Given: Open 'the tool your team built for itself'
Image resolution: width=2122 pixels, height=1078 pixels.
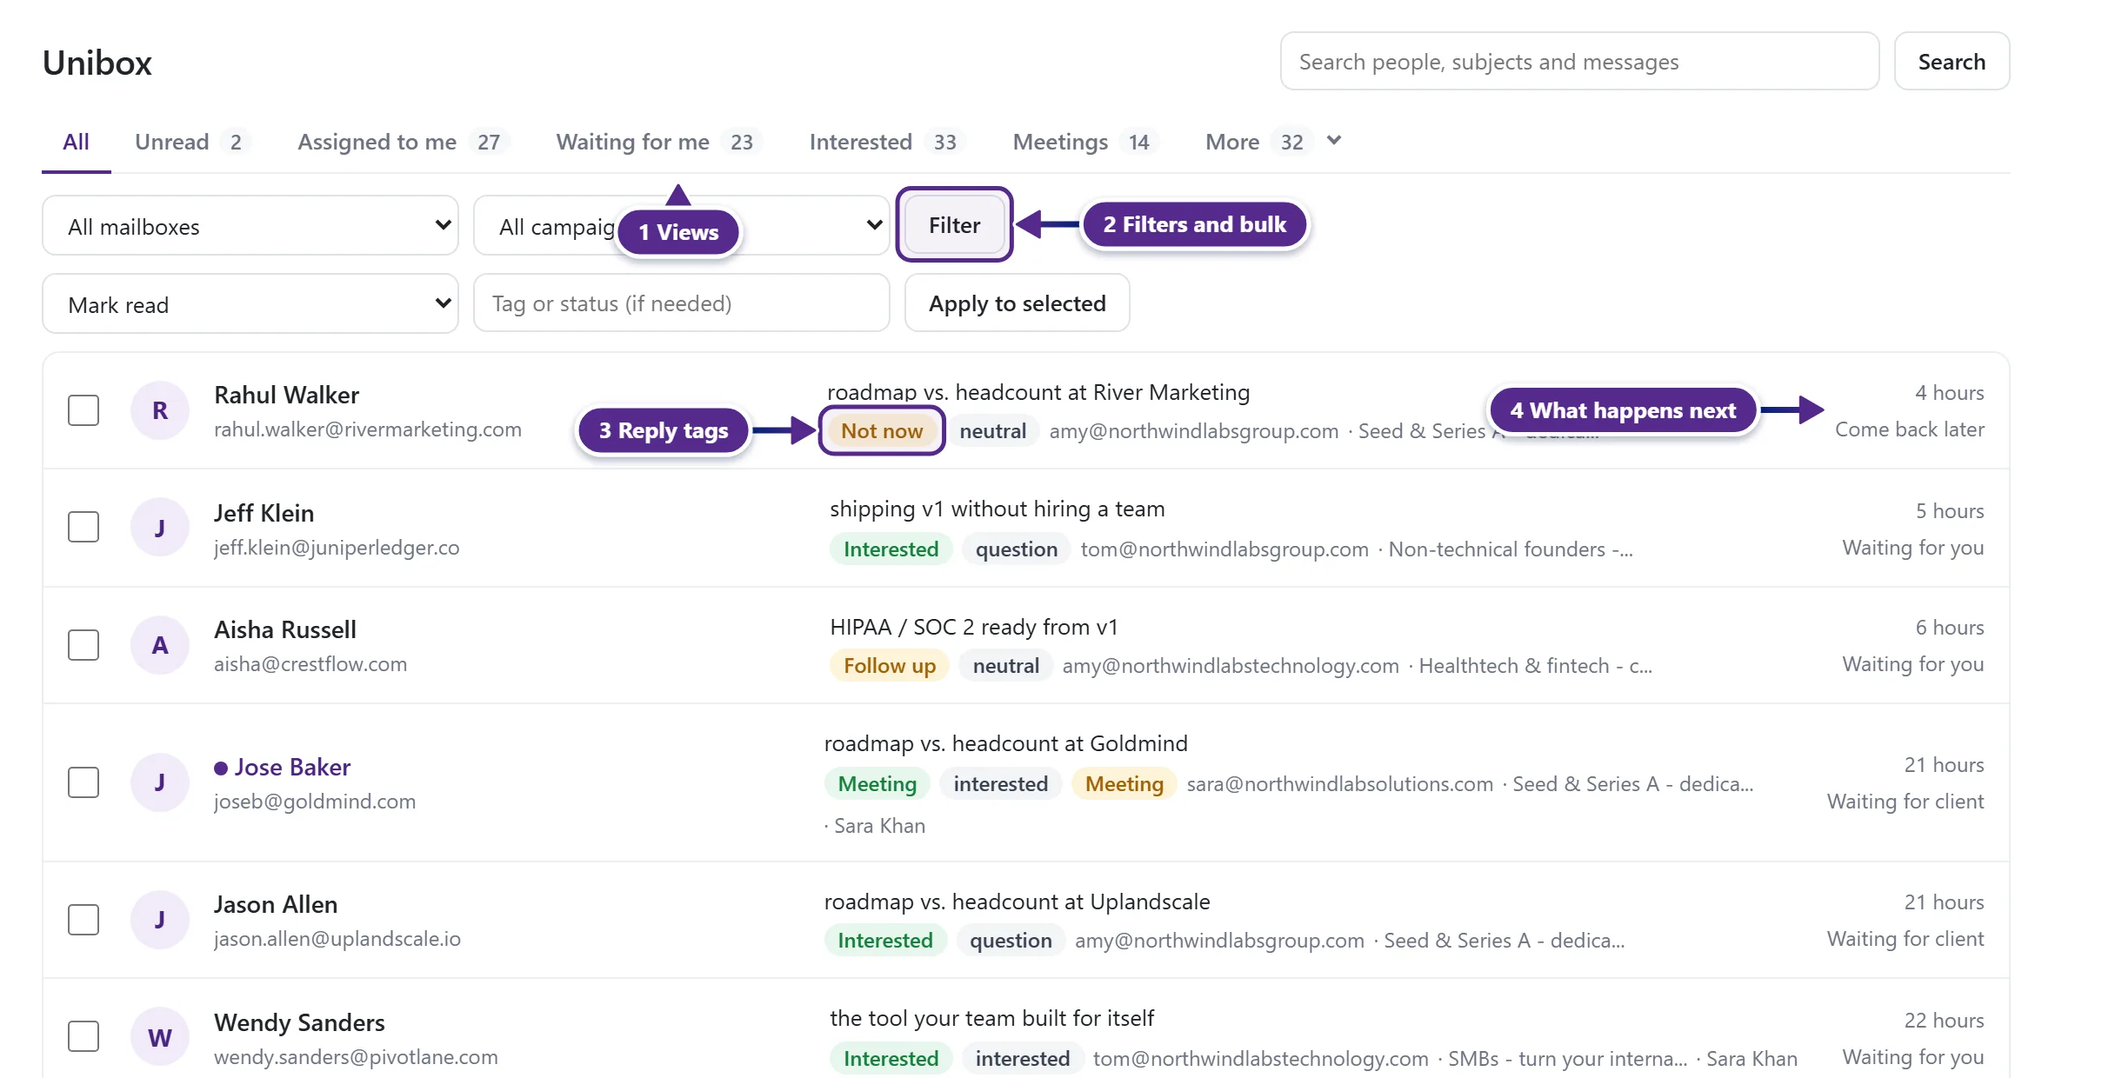Looking at the screenshot, I should tap(991, 1019).
